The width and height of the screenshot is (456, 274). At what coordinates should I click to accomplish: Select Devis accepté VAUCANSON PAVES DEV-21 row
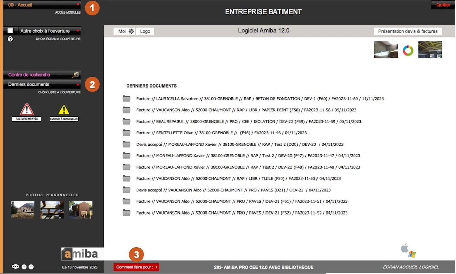[x=233, y=190]
